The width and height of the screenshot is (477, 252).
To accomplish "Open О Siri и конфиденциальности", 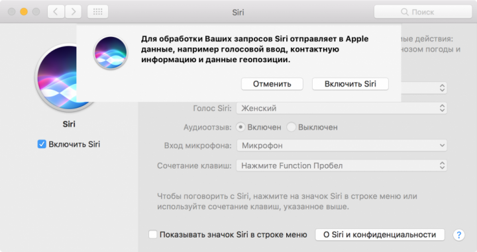I will point(380,235).
